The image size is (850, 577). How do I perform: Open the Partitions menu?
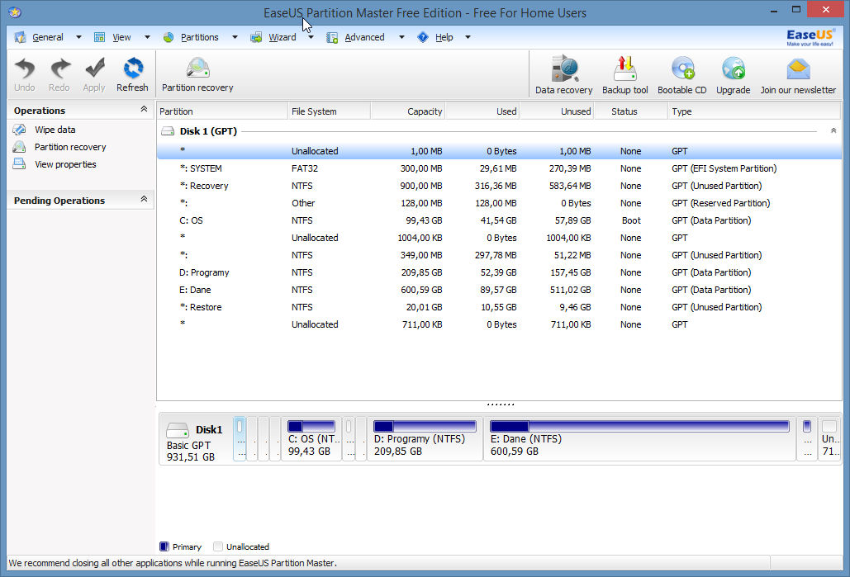point(200,37)
